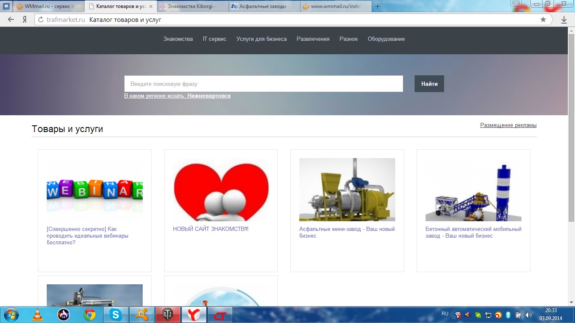Open the browser menu icon near window controls

point(516,3)
